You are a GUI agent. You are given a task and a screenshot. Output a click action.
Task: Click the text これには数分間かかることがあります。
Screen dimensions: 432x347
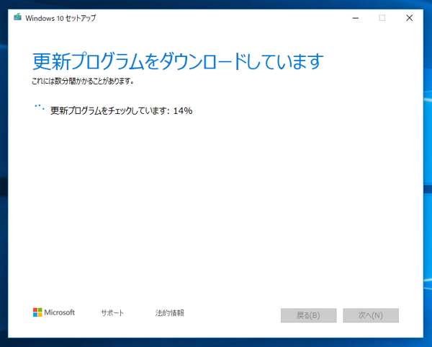click(x=83, y=82)
